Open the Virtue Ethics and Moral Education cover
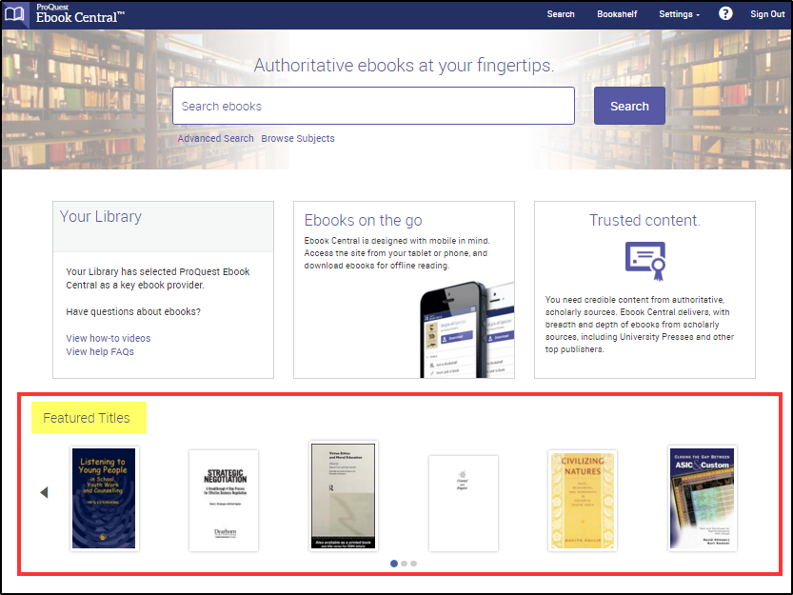793x595 pixels. [x=343, y=495]
